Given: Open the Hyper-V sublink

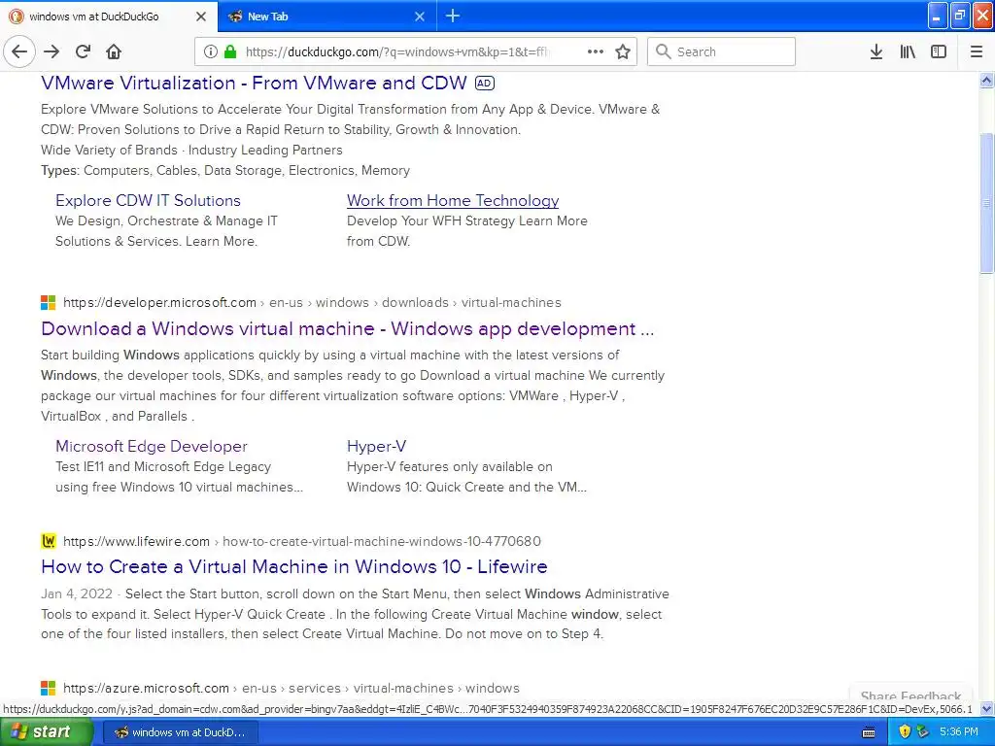Looking at the screenshot, I should 376,446.
